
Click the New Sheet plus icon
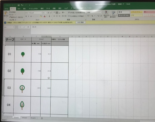42,118
